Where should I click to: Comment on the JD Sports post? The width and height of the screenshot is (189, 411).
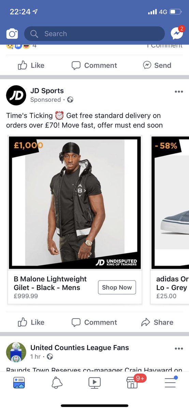pyautogui.click(x=94, y=322)
